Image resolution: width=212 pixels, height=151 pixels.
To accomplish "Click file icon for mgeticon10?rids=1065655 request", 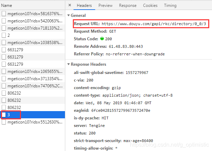I will [x=4, y=72].
